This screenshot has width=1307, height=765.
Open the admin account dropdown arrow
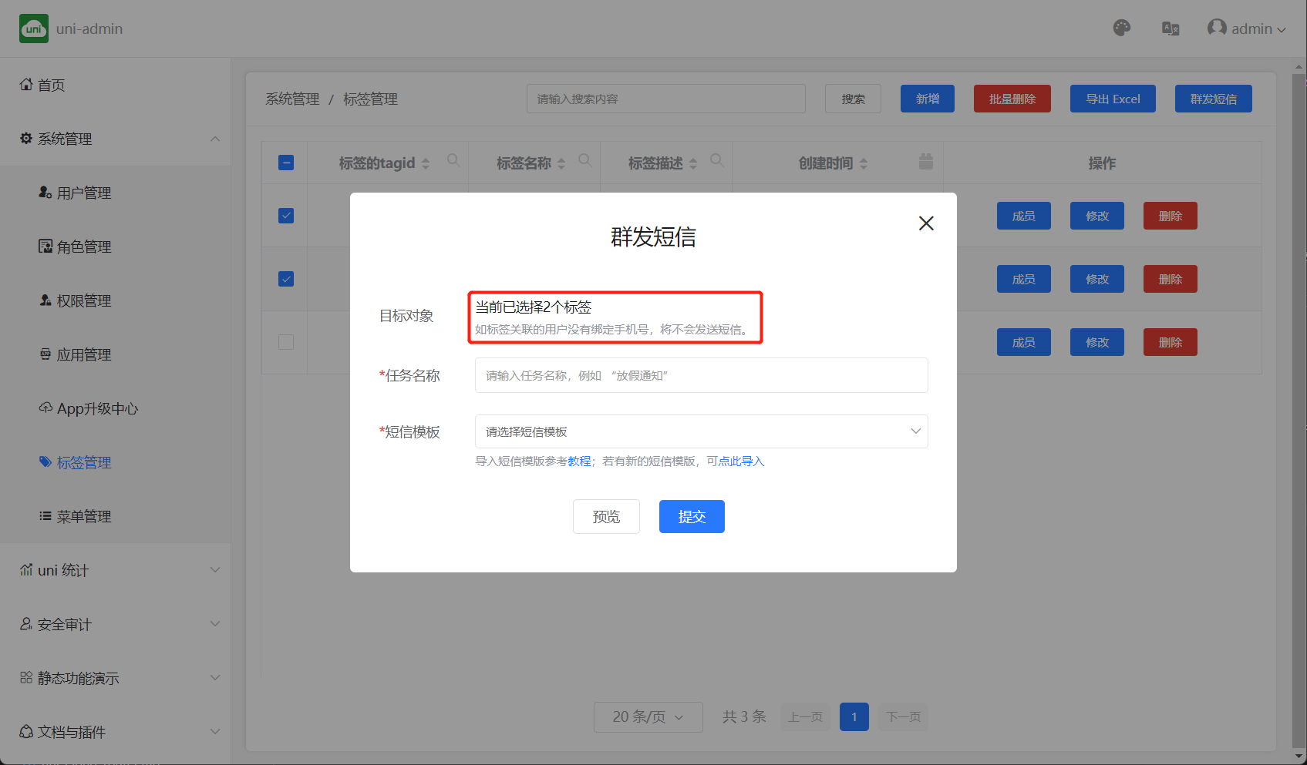point(1282,30)
